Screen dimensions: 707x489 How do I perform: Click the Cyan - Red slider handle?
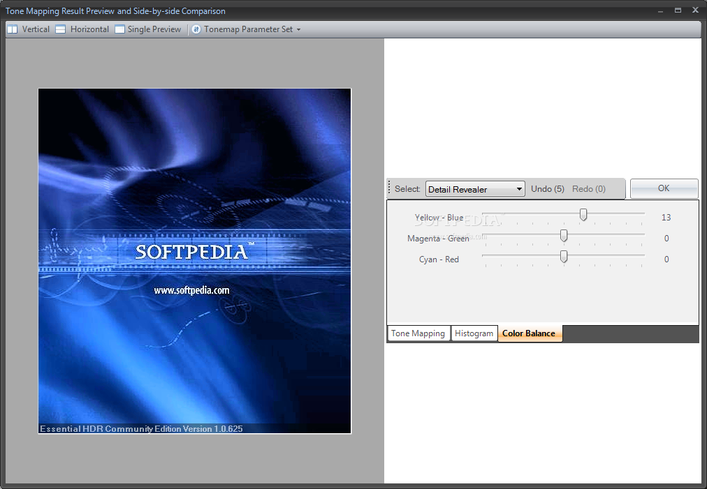[564, 257]
